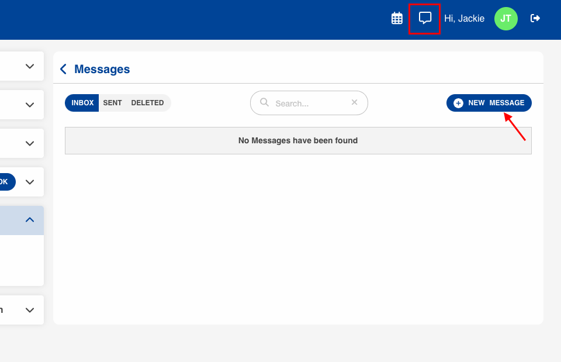
Task: Expand the second sidebar panel chevron
Action: 30,105
